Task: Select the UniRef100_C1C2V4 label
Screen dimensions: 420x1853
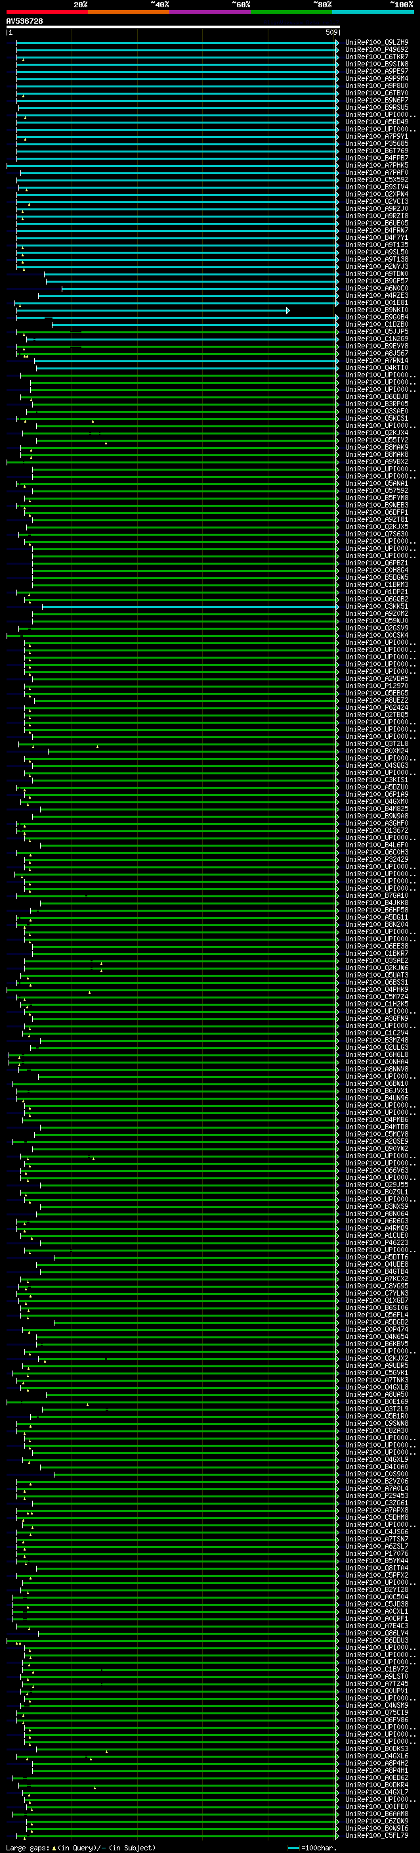Action: 377,1033
